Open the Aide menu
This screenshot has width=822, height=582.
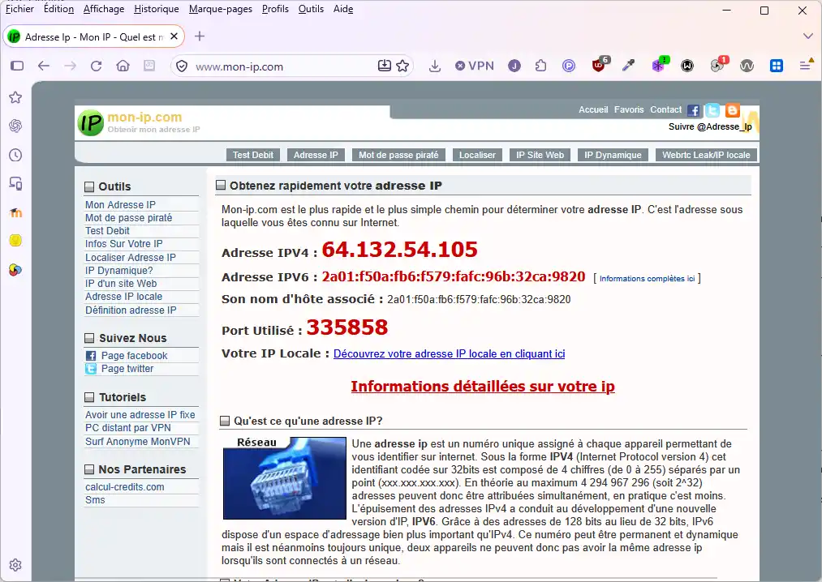coord(343,9)
